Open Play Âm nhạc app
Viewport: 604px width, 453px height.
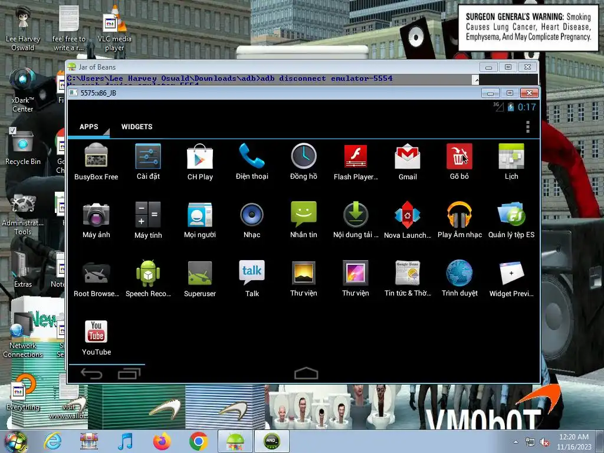tap(459, 221)
